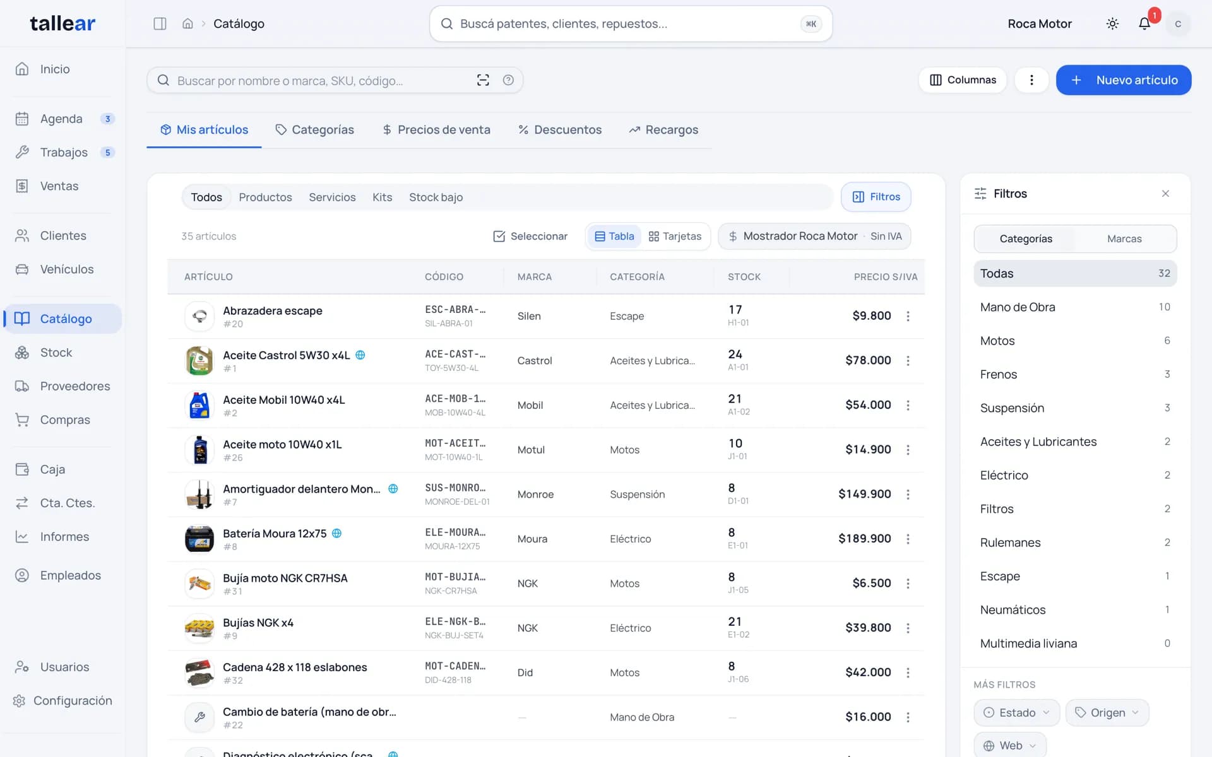Open Roca Motor workshop switcher
Viewport: 1212px width, 757px height.
pos(1040,23)
